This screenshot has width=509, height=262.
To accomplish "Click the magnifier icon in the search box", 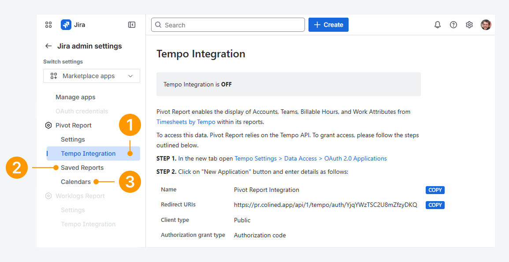I will coord(158,25).
